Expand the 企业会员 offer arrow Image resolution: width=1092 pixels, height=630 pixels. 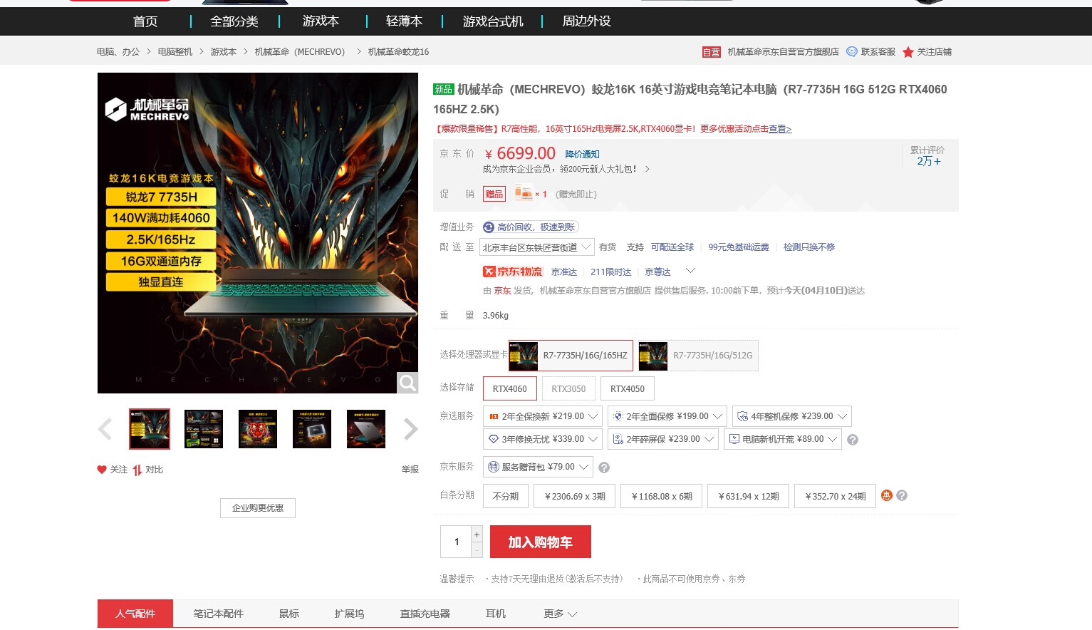[647, 170]
